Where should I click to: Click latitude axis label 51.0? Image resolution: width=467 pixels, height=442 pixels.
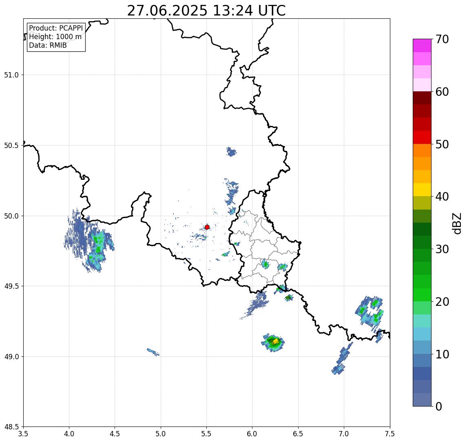pos(11,75)
